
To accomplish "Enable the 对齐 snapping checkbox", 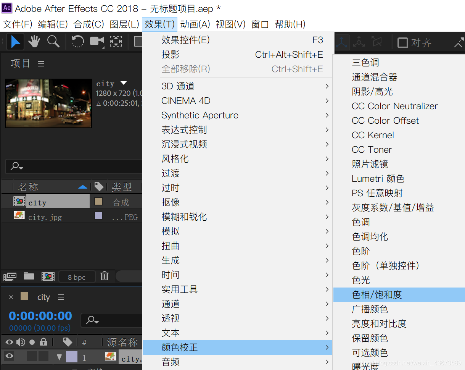I will click(402, 42).
